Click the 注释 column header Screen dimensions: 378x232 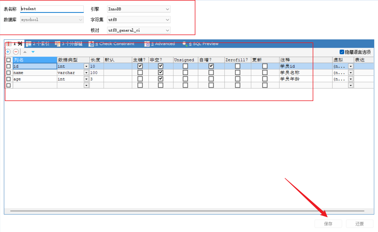[x=306, y=60]
